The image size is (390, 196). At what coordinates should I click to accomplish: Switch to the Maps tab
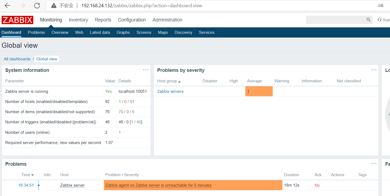pyautogui.click(x=163, y=32)
